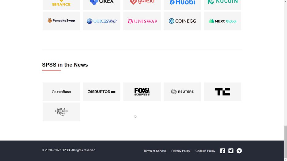The height and width of the screenshot is (161, 287).
Task: Select the CoinEgg logo tile
Action: tap(182, 21)
